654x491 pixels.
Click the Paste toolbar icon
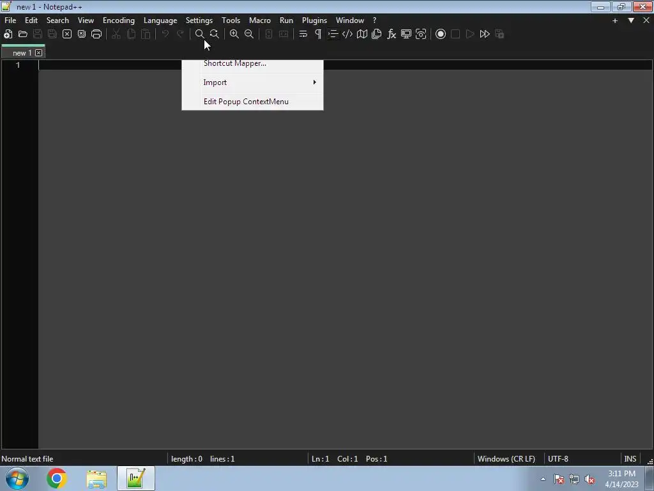(x=146, y=35)
